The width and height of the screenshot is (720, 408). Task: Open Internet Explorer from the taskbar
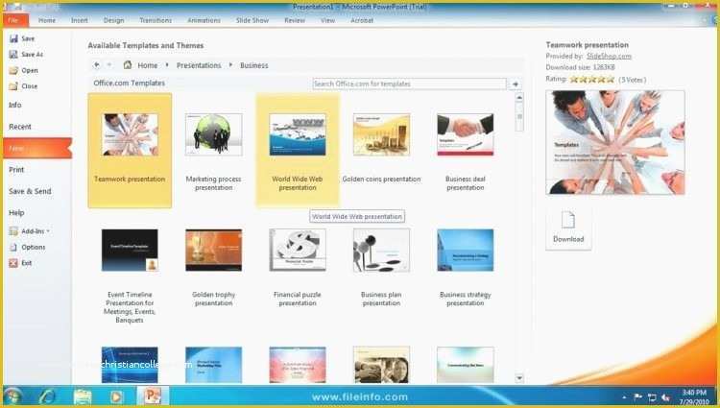(x=47, y=396)
